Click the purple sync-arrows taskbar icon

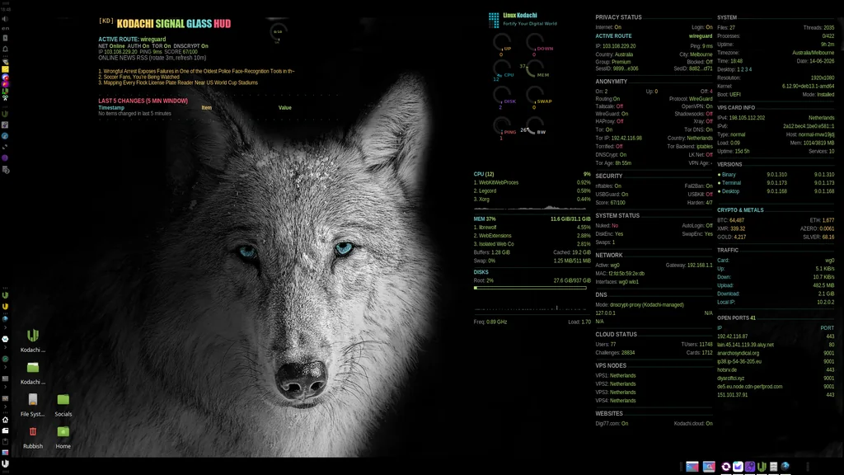click(x=725, y=467)
